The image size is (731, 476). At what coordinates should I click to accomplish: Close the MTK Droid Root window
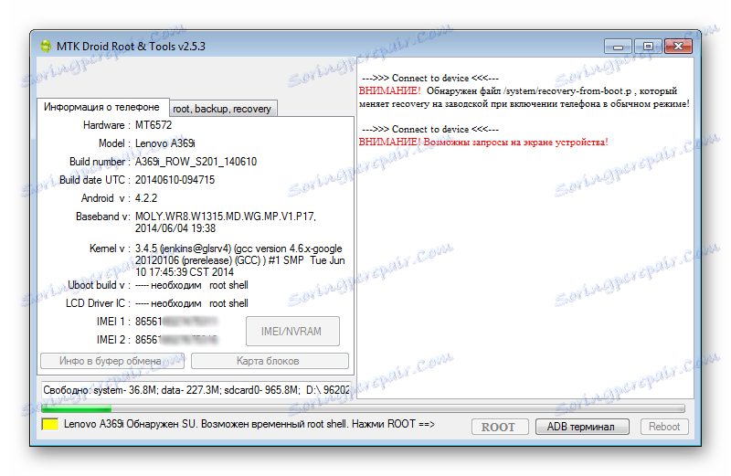678,47
